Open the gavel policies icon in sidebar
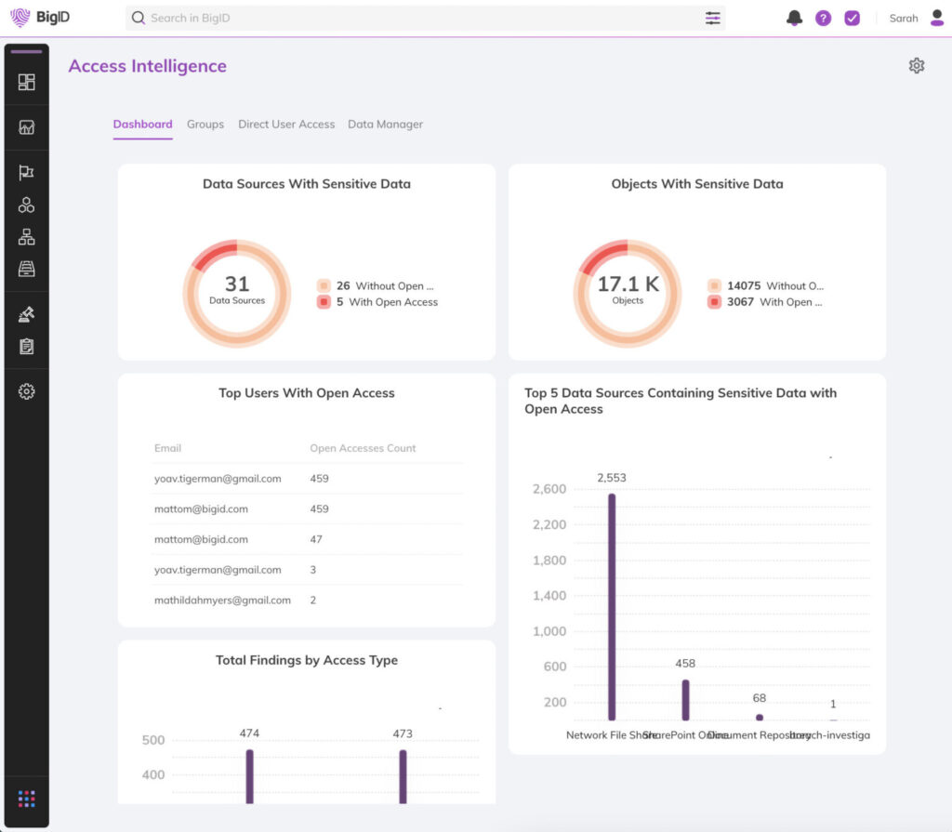The width and height of the screenshot is (952, 832). [x=26, y=314]
